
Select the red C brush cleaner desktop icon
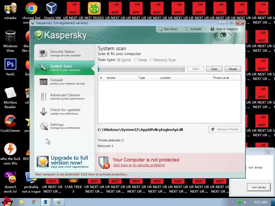(x=10, y=123)
